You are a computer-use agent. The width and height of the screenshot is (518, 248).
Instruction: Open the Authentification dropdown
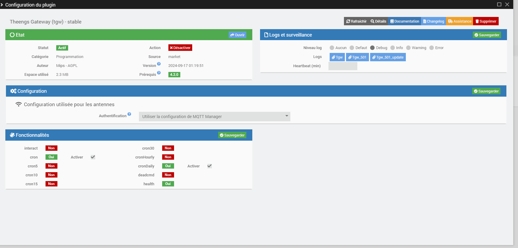(215, 117)
